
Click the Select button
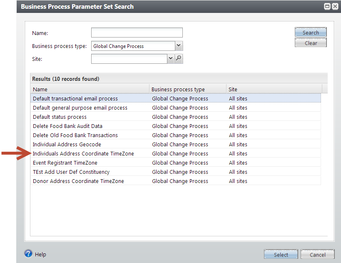coord(281,255)
